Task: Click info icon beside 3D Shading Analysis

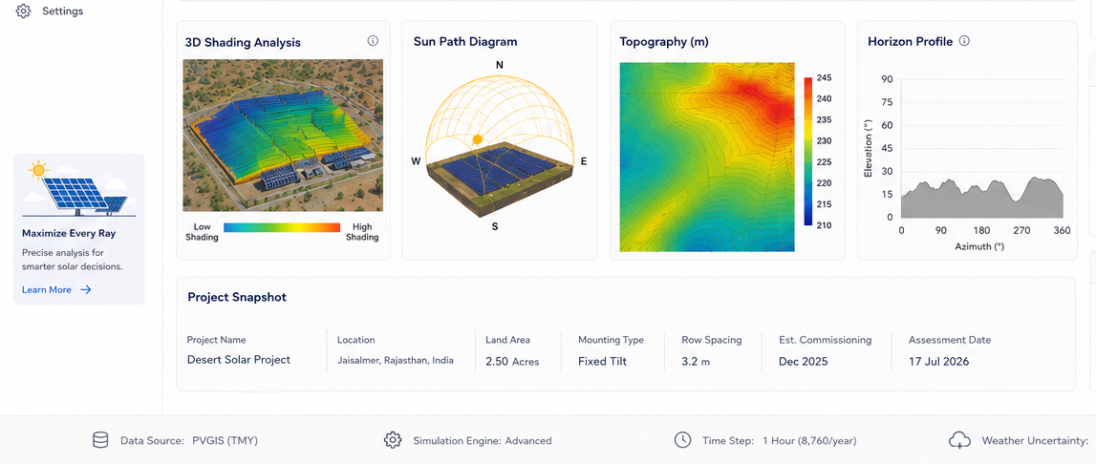Action: click(373, 40)
